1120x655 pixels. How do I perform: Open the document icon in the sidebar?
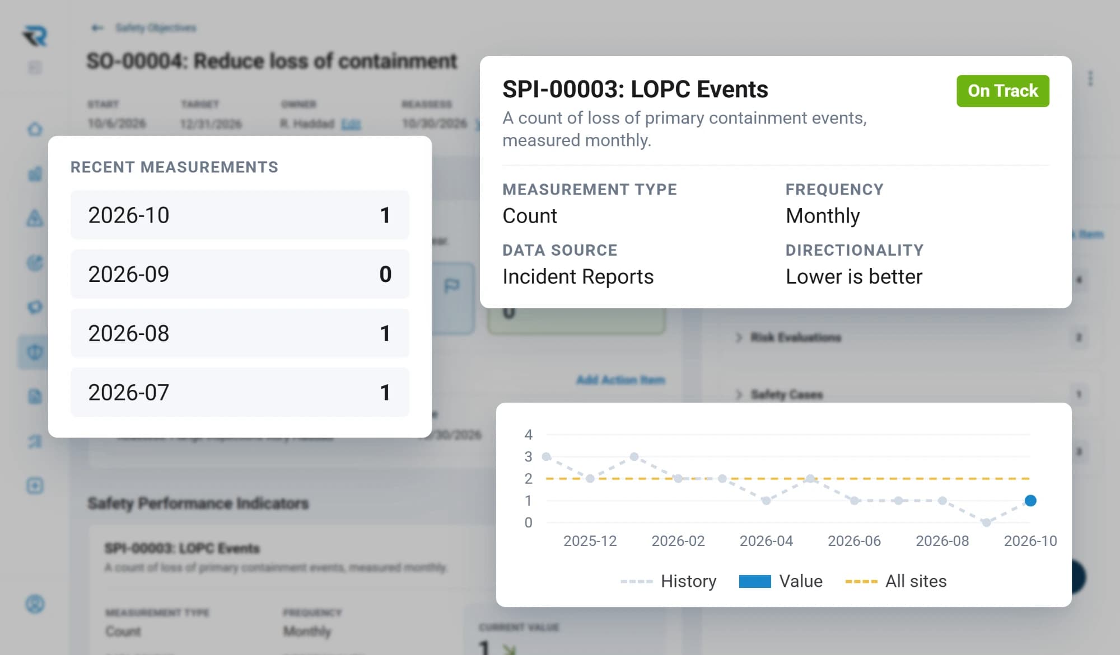pyautogui.click(x=35, y=397)
